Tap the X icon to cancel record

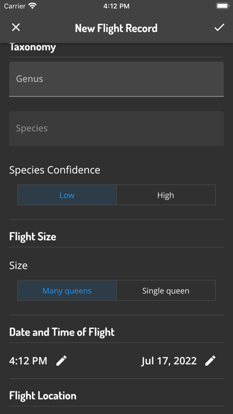[x=16, y=27]
